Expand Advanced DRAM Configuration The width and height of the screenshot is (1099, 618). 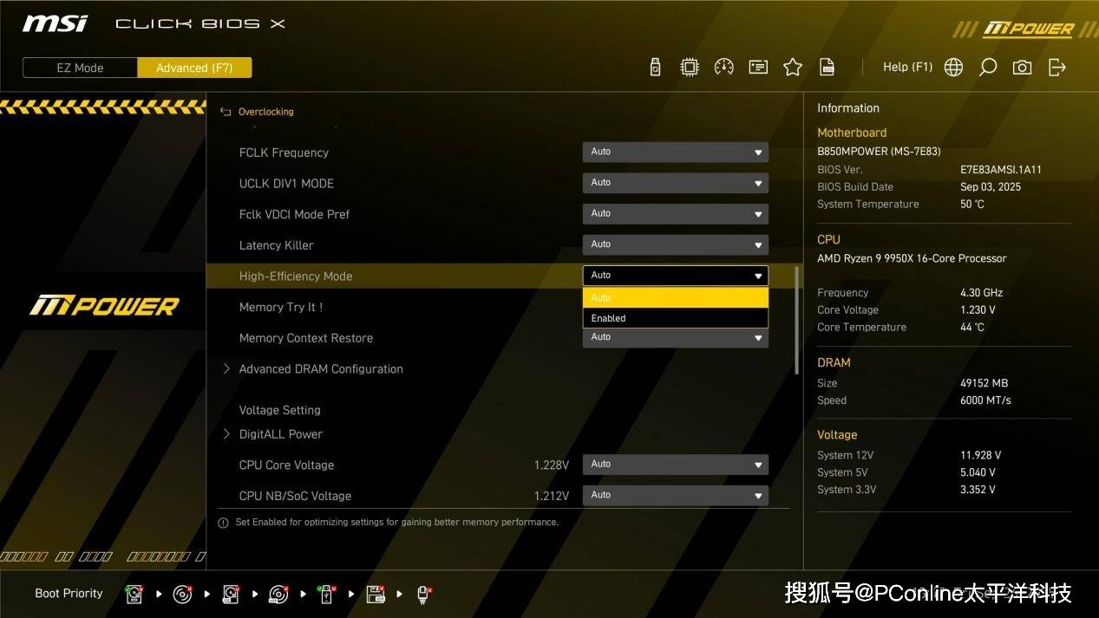tap(320, 369)
